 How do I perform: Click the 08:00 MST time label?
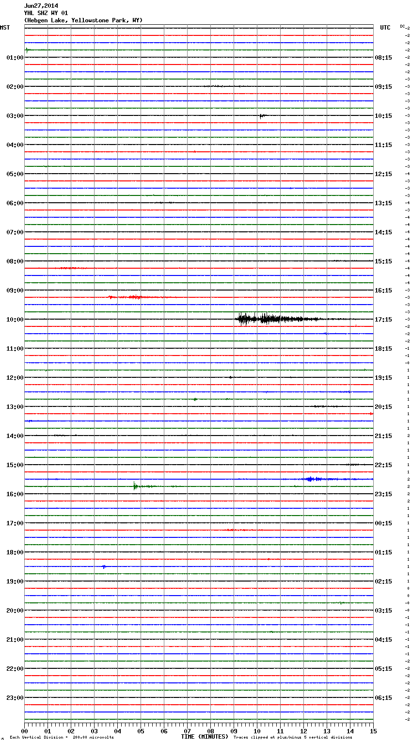click(15, 261)
